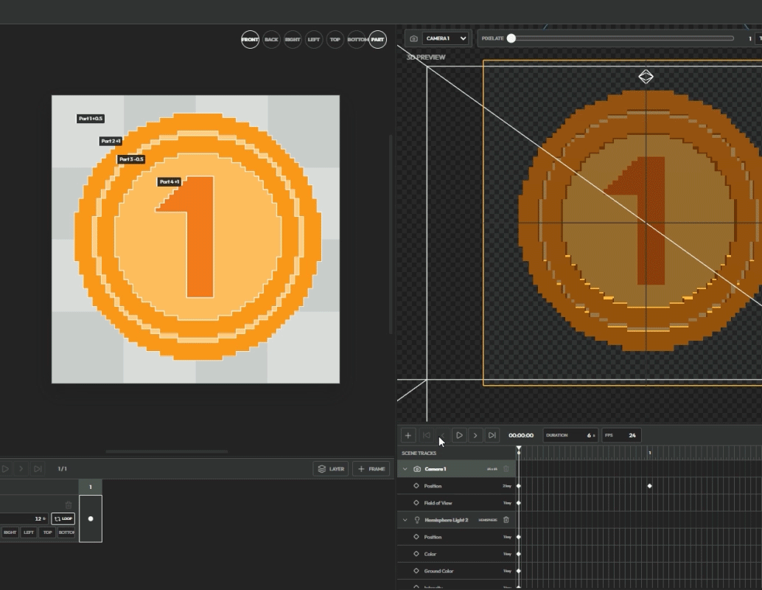Toggle keyframe diamond for Field of View
The width and height of the screenshot is (762, 590).
coord(416,502)
